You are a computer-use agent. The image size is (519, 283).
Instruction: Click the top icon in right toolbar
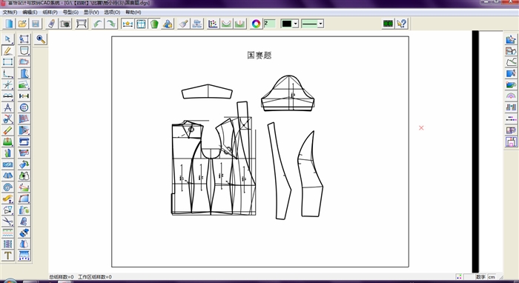[x=511, y=39]
